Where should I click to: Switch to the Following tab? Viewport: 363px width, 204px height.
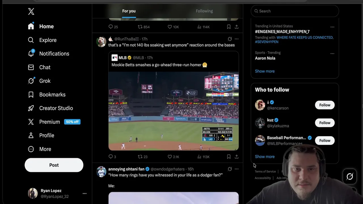(204, 11)
